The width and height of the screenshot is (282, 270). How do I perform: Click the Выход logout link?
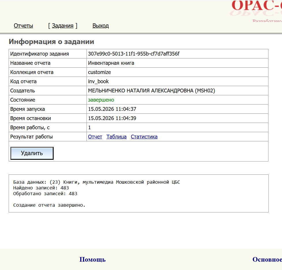pyautogui.click(x=101, y=26)
